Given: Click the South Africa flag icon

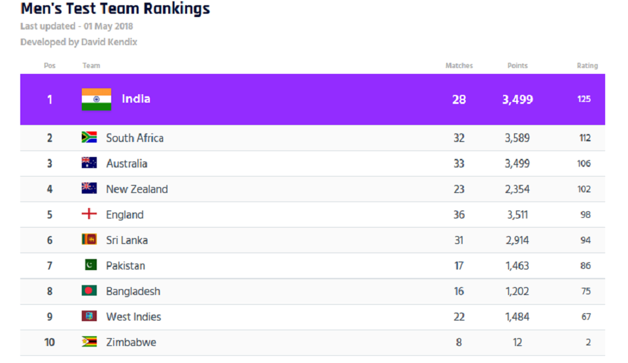Looking at the screenshot, I should (89, 137).
